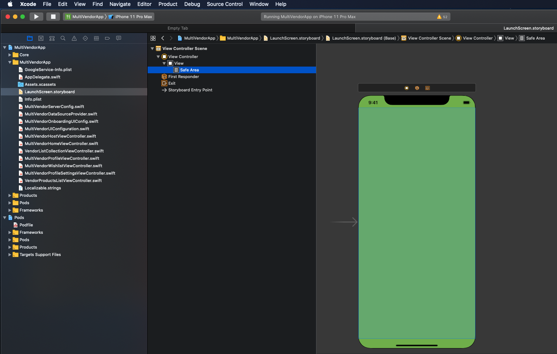Open the Debug navigator

pos(96,38)
